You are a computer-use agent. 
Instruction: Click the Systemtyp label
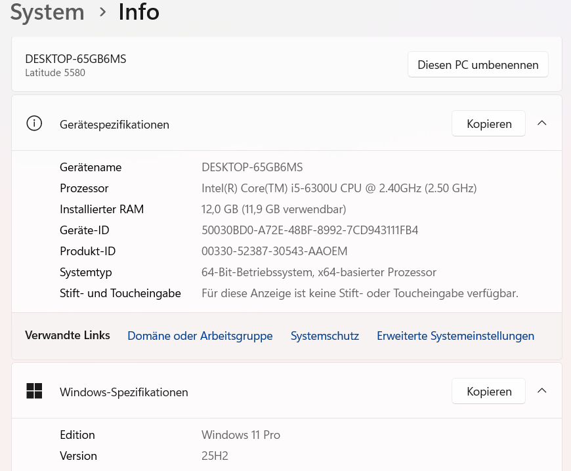(85, 273)
